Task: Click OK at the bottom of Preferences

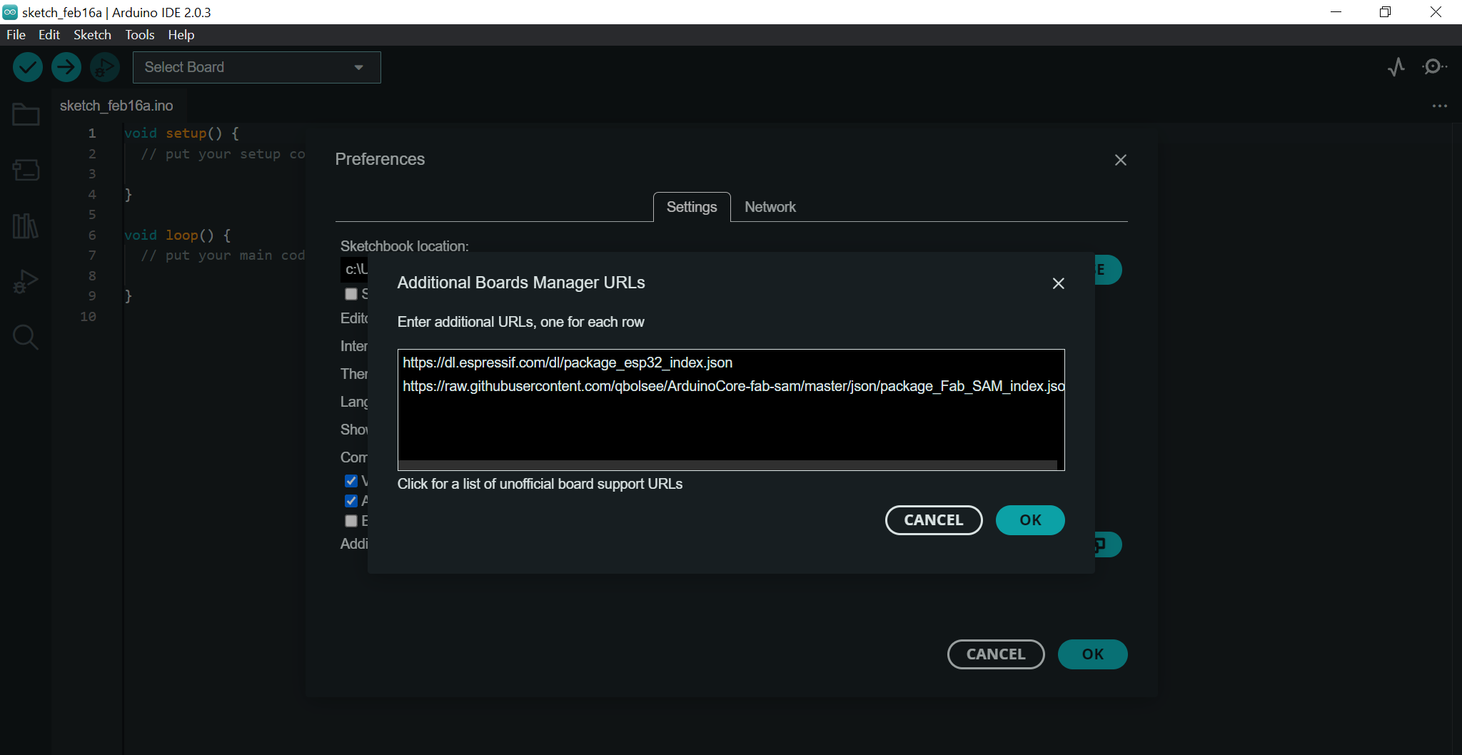Action: tap(1092, 654)
